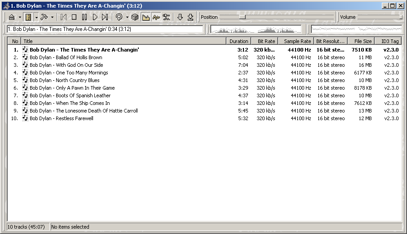
Task: Sort by the Bit Resolution column header
Action: point(331,41)
